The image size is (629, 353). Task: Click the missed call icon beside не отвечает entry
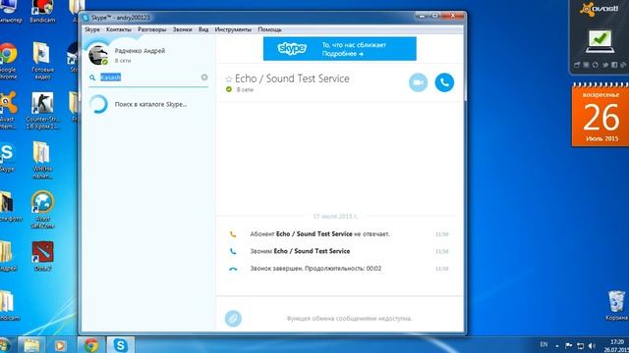coord(233,234)
